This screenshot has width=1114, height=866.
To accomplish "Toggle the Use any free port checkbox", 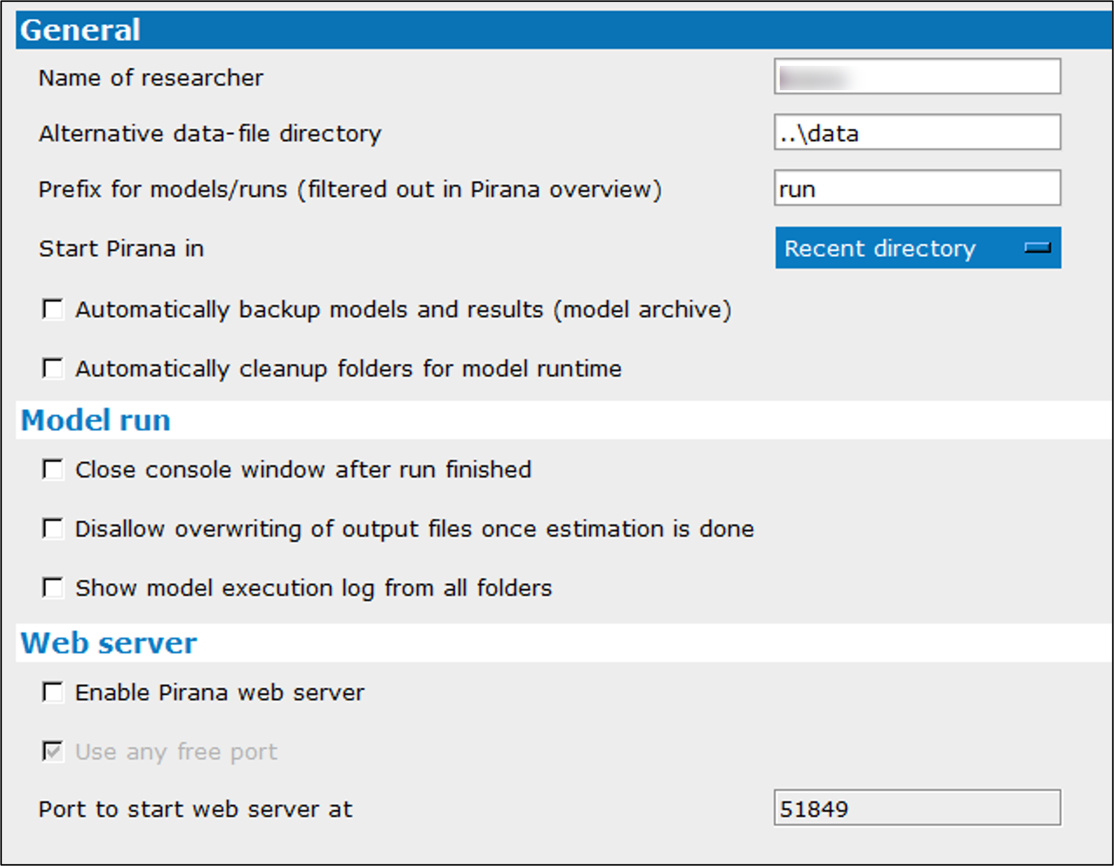I will (53, 752).
